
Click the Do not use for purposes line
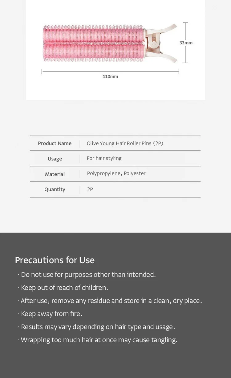tap(87, 275)
